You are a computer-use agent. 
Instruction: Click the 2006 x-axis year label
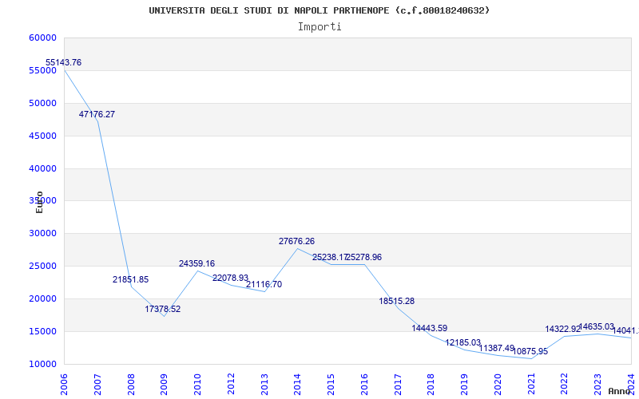coord(64,385)
